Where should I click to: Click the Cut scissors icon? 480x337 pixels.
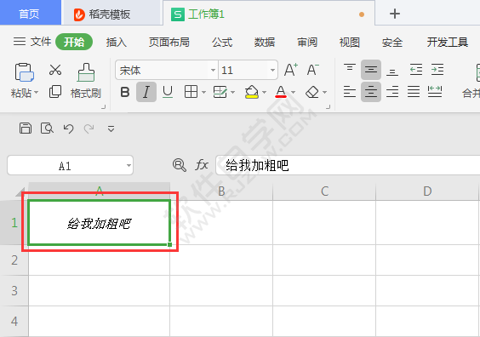tap(55, 70)
